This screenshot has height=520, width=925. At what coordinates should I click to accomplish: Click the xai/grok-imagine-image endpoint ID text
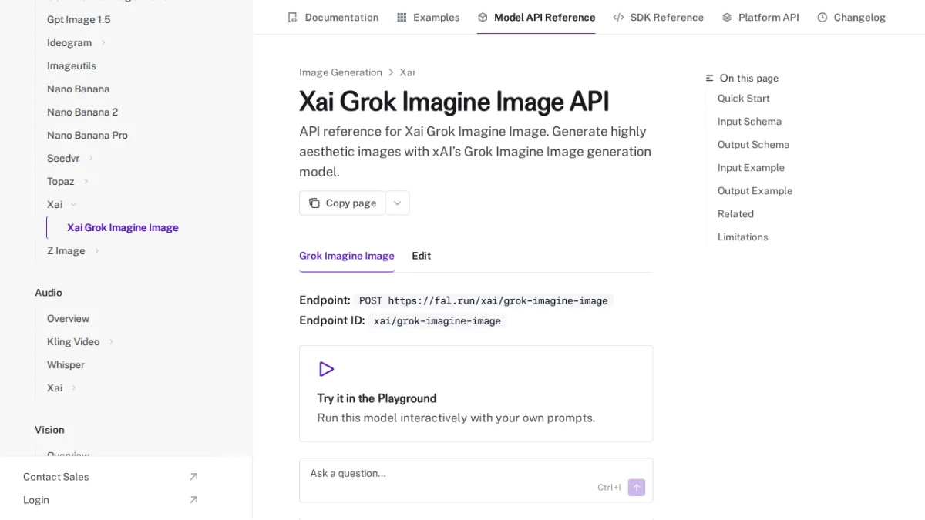pyautogui.click(x=437, y=320)
